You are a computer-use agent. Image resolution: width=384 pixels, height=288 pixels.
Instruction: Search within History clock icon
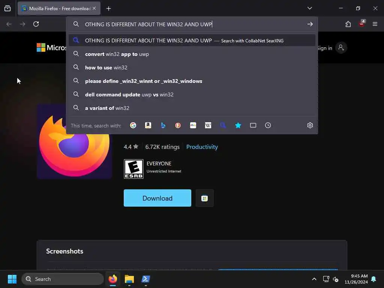click(268, 125)
